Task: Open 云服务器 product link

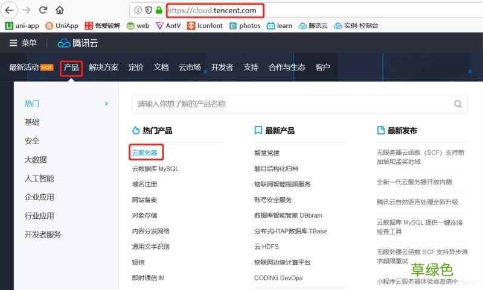Action: [x=145, y=153]
